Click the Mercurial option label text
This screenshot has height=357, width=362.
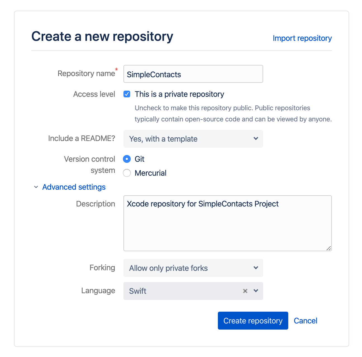tap(151, 173)
